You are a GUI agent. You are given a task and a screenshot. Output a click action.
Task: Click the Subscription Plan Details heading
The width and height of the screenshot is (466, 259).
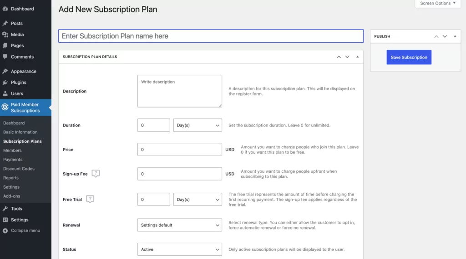point(90,57)
